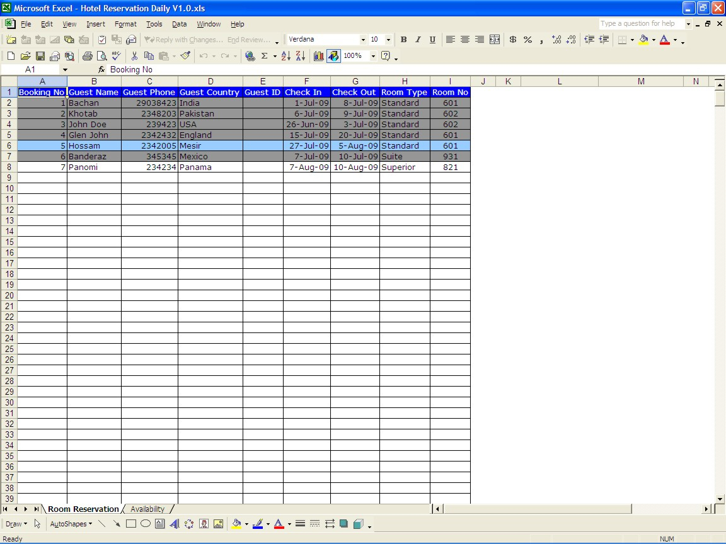726x544 pixels.
Task: Open the Zoom level dropdown
Action: (x=372, y=55)
